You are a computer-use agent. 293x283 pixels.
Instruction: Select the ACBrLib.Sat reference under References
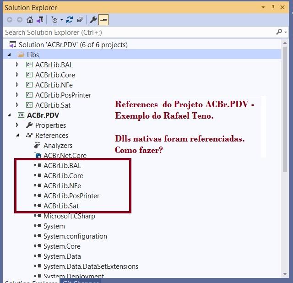pos(61,206)
